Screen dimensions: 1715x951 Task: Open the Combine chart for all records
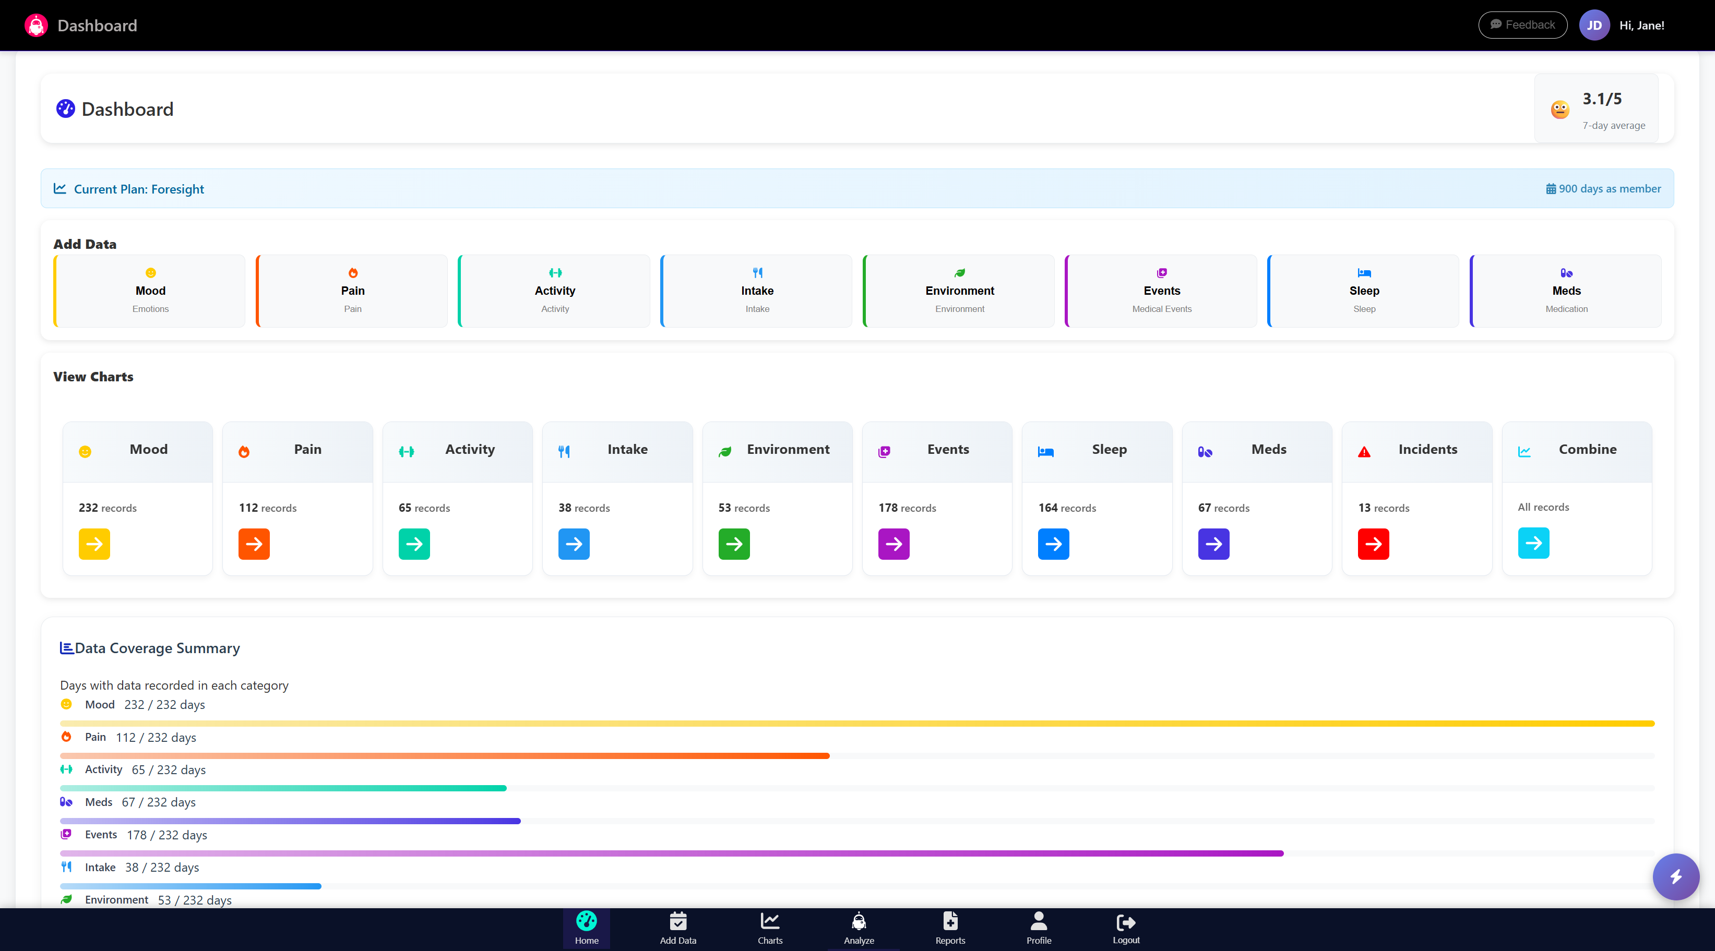coord(1532,543)
